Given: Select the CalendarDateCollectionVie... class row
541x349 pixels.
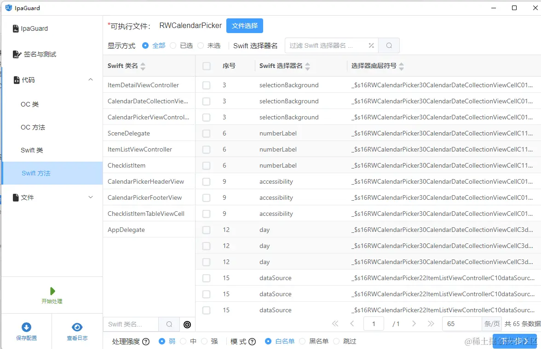Looking at the screenshot, I should (149, 101).
